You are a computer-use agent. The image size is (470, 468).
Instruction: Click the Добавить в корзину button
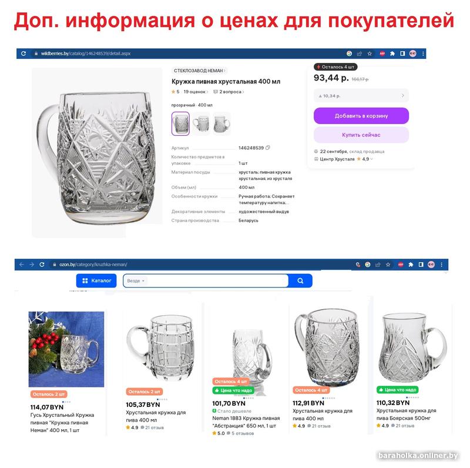coord(361,116)
